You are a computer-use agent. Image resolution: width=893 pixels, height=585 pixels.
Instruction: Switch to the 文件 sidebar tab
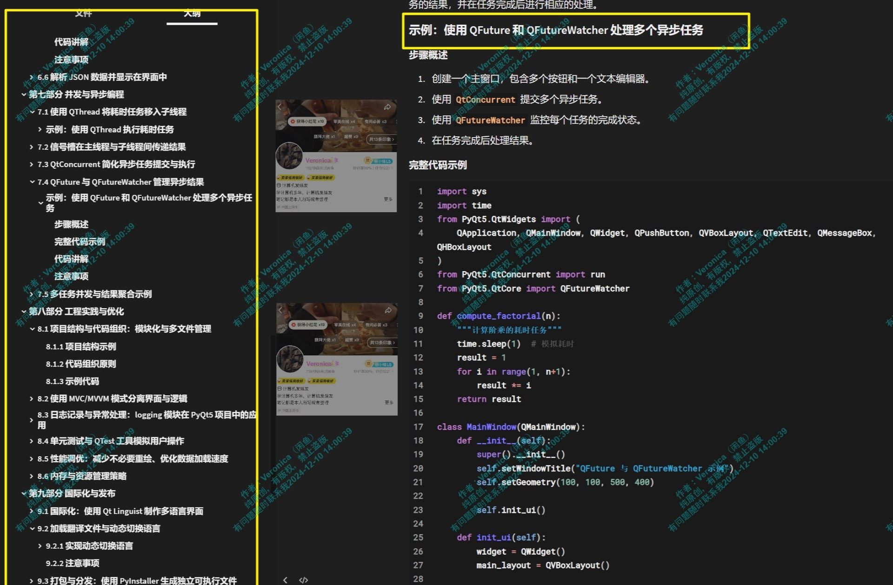click(83, 13)
